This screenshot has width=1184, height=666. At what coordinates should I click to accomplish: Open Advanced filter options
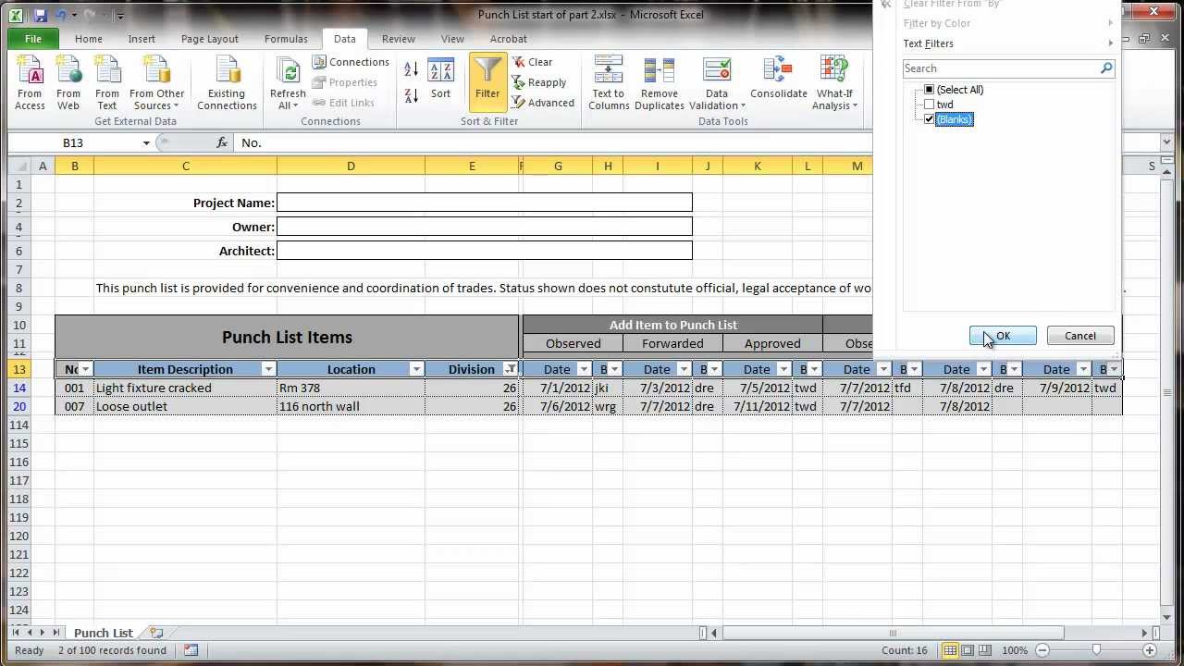pos(543,103)
